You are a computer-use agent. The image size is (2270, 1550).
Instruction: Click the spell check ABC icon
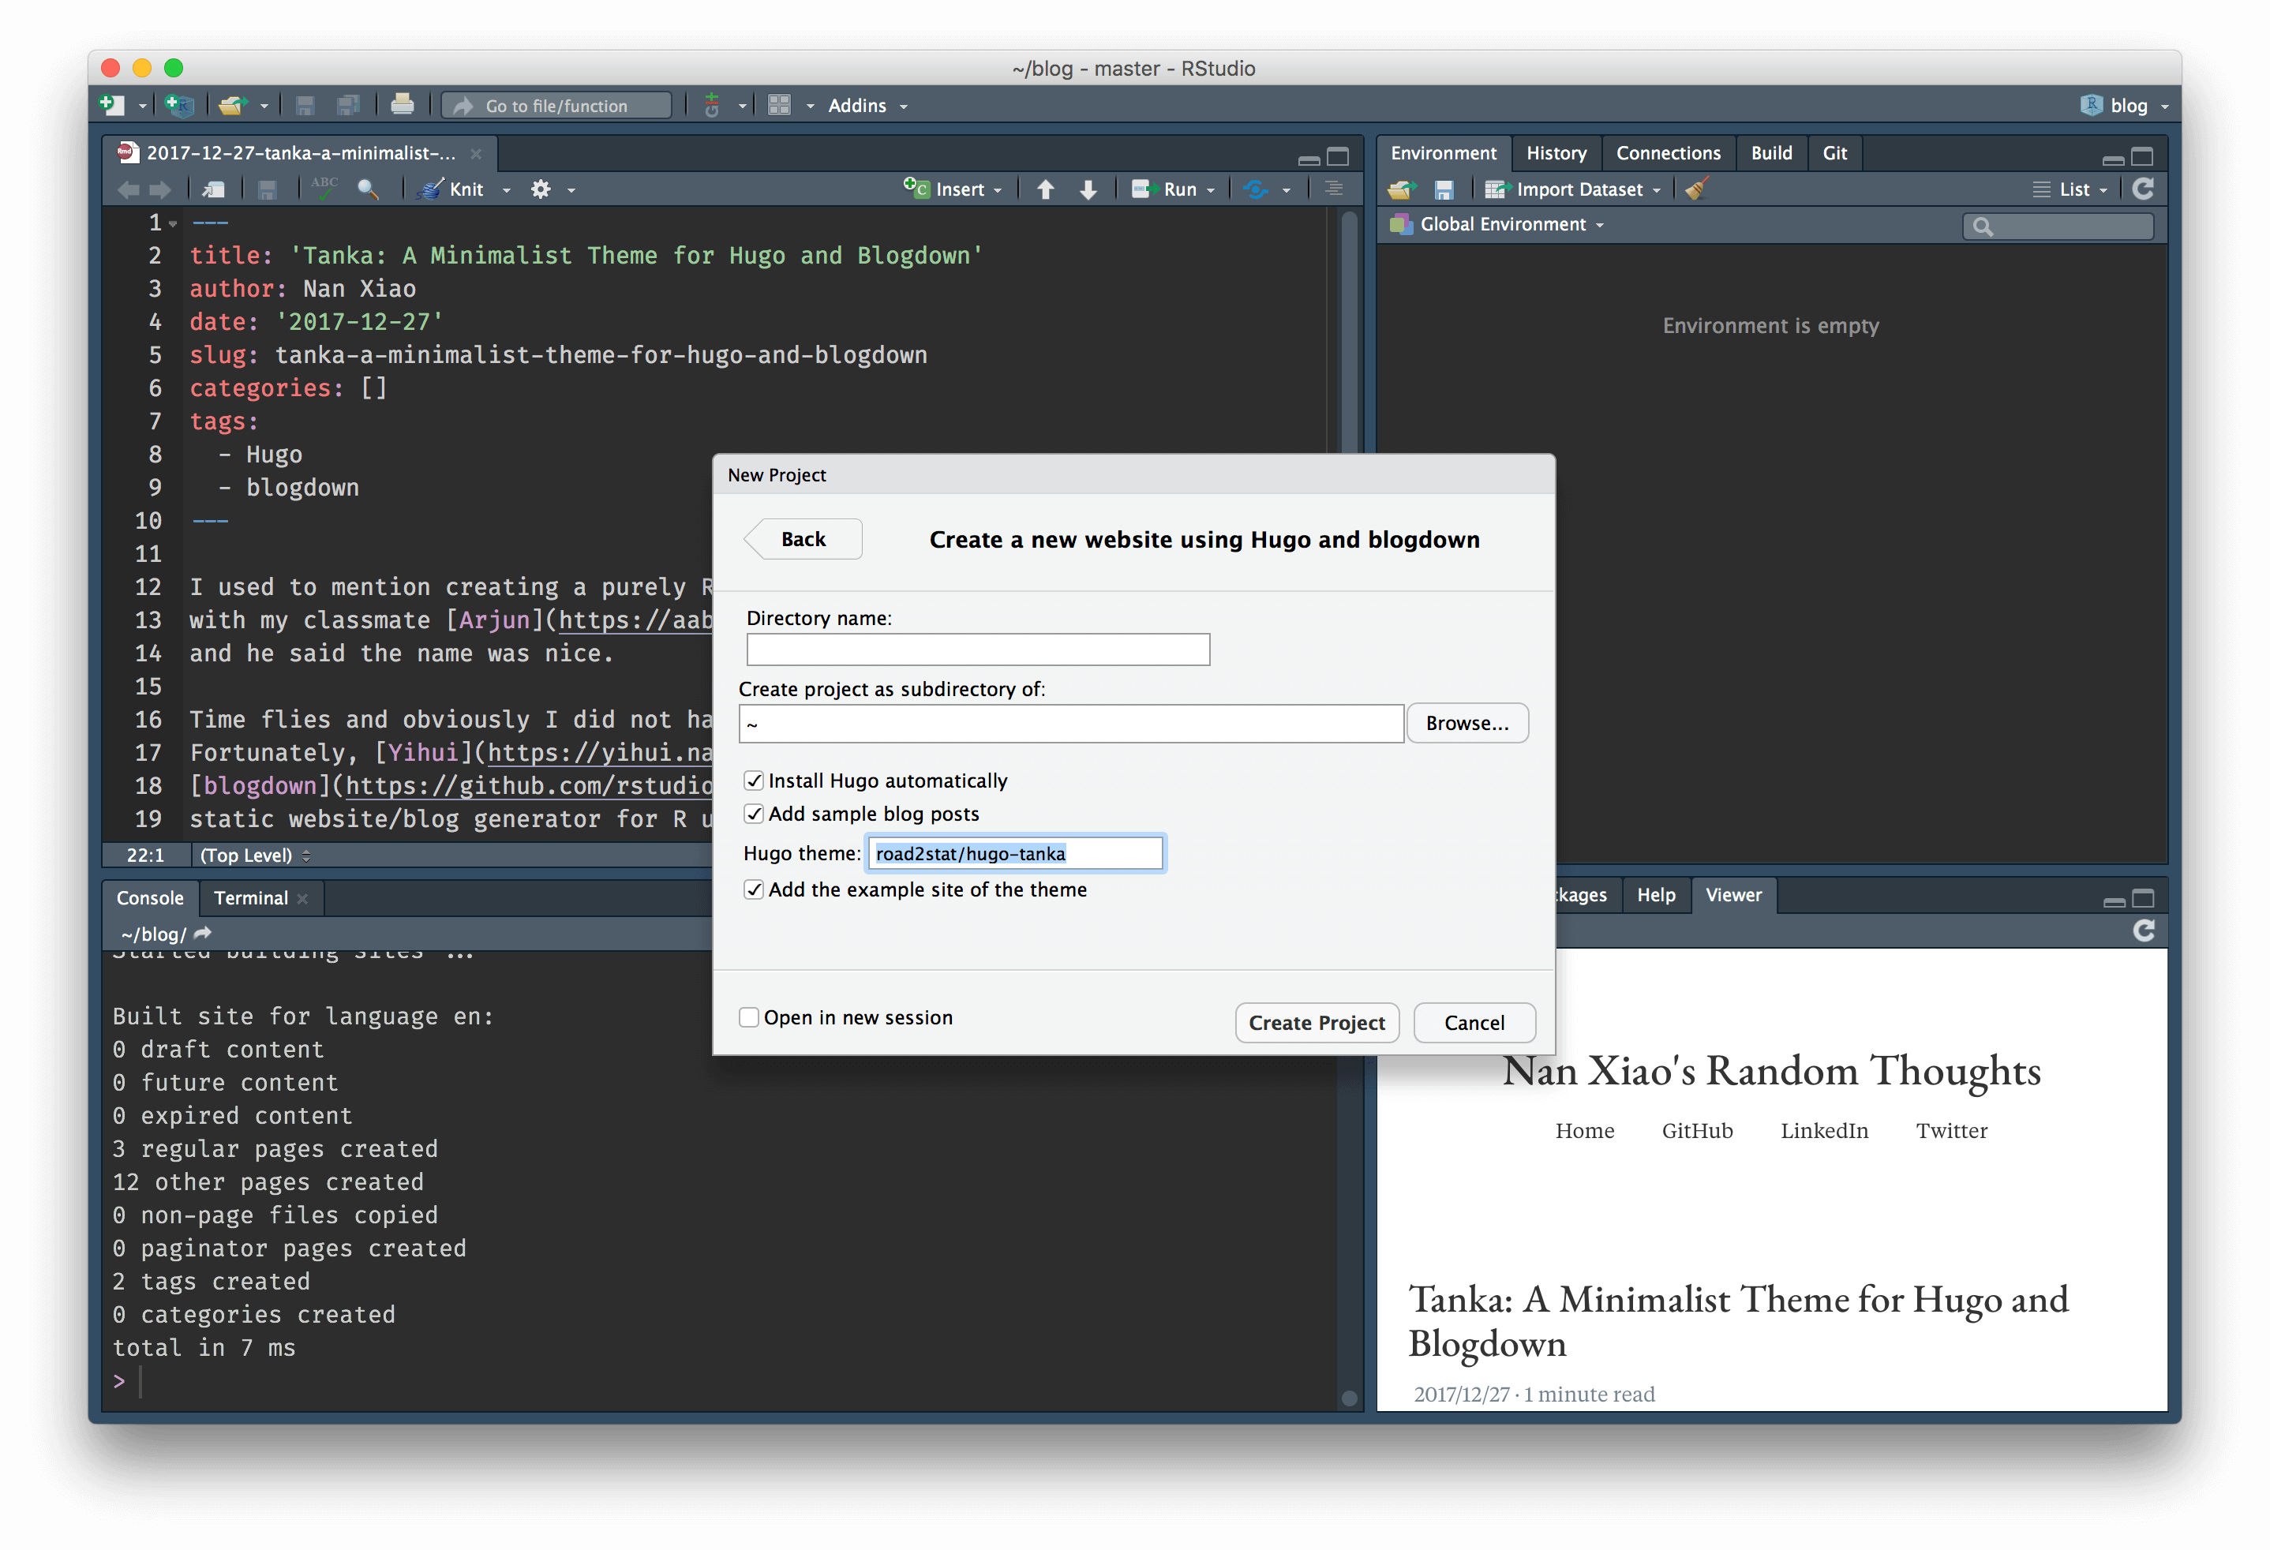324,188
